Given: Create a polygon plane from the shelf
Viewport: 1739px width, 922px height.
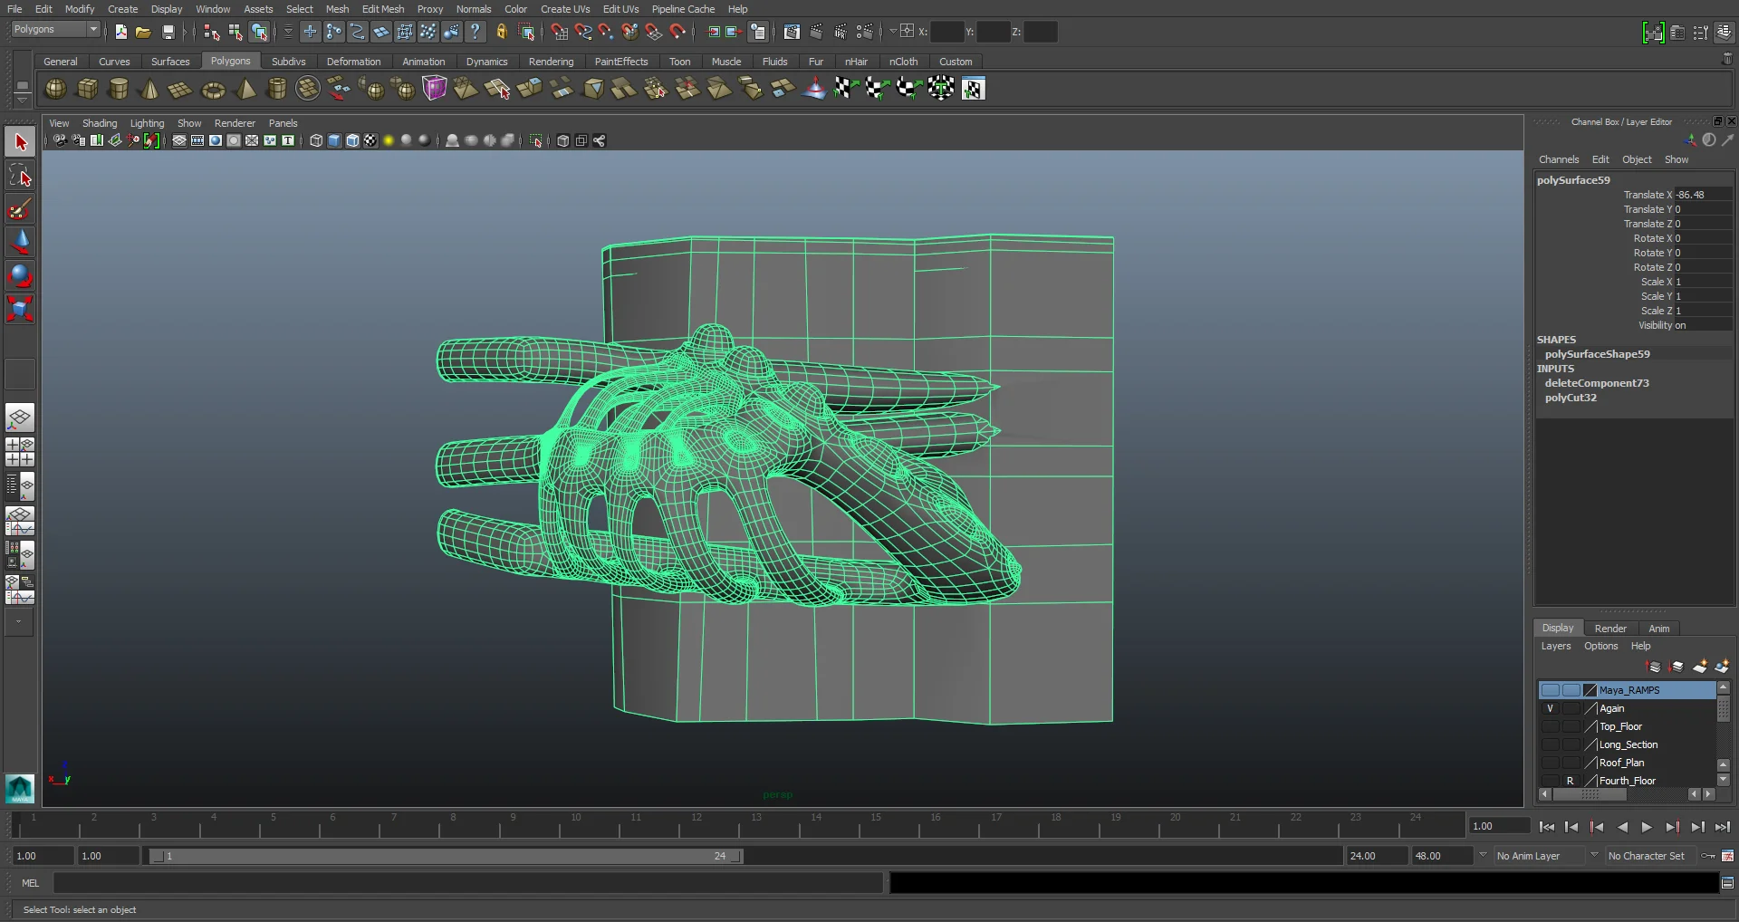Looking at the screenshot, I should [x=180, y=89].
